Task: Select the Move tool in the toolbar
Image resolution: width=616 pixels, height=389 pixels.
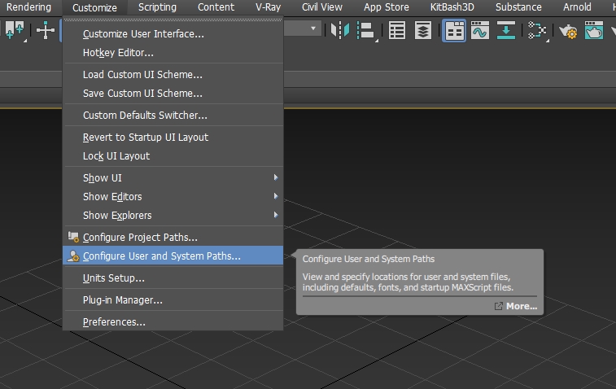Action: coord(46,31)
